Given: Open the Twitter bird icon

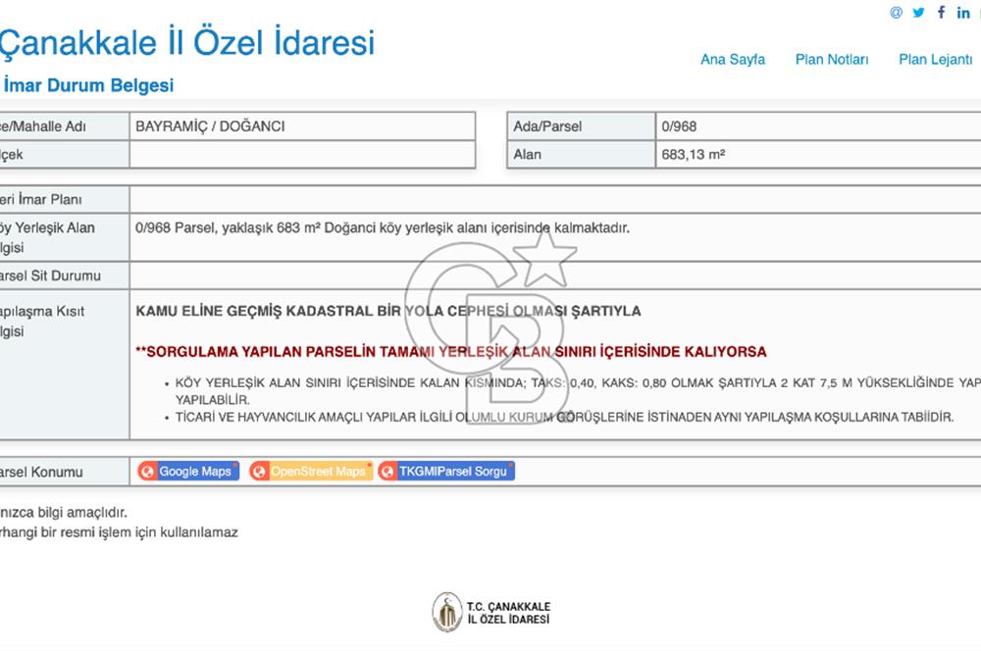Looking at the screenshot, I should tap(918, 13).
